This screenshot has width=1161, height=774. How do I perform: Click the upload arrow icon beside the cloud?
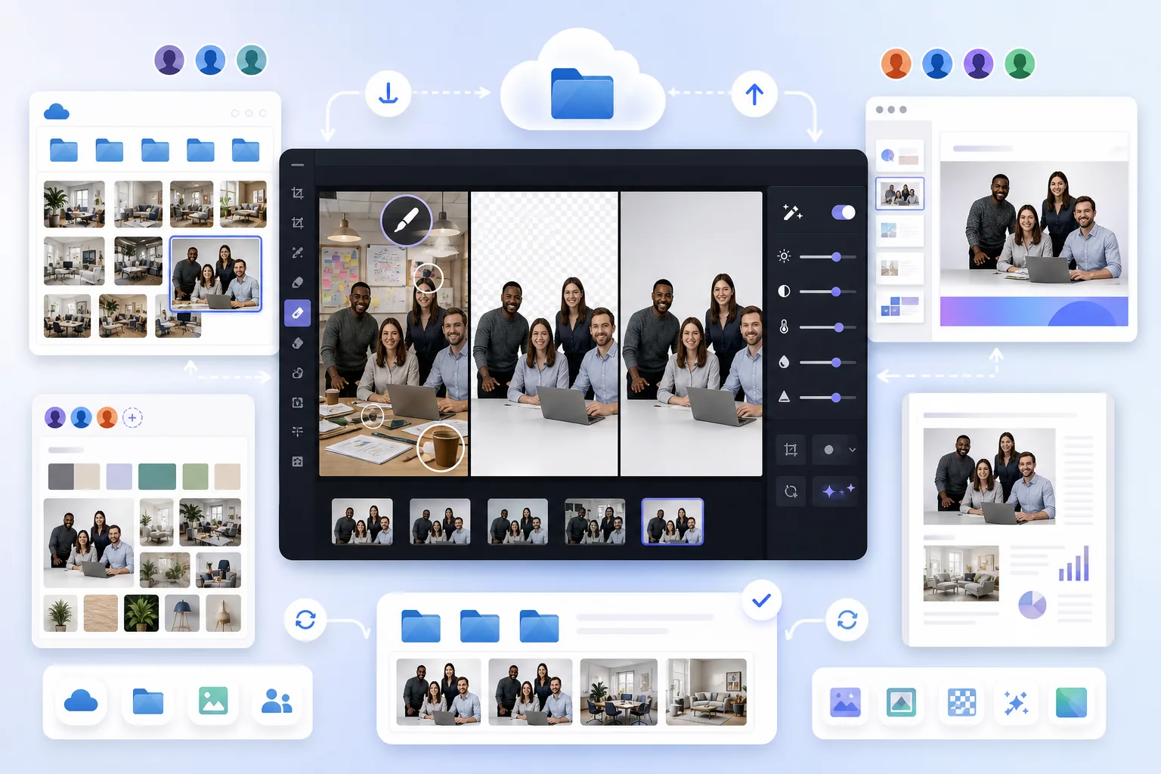(754, 94)
